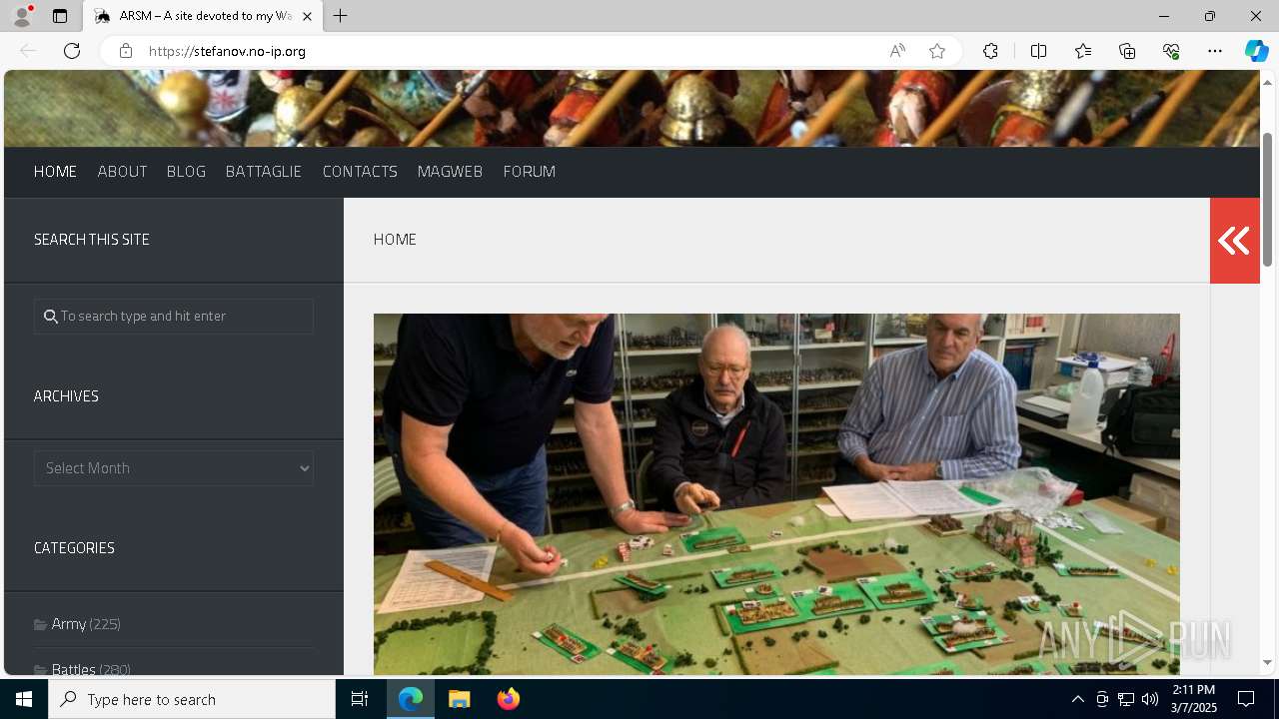Launch Firefox from taskbar

pyautogui.click(x=509, y=699)
